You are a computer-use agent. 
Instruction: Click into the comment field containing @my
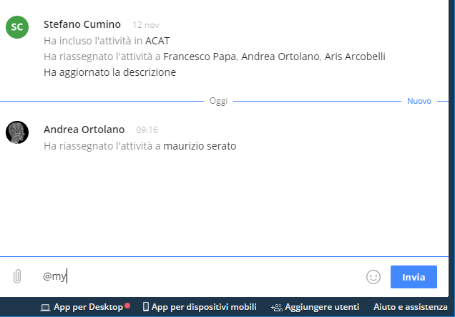pyautogui.click(x=200, y=277)
